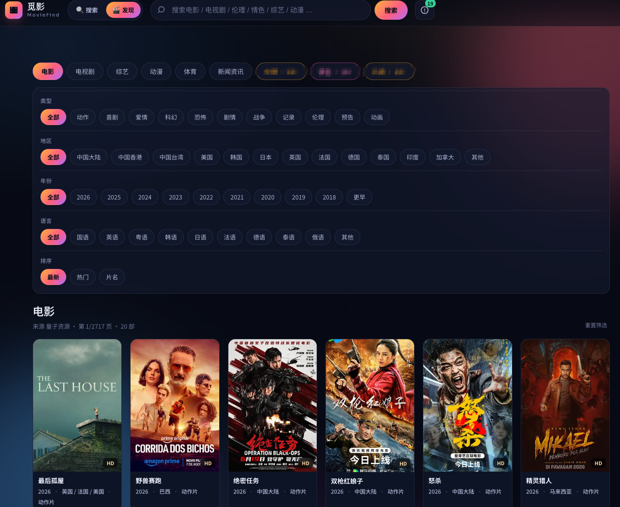Viewport: 620px width, 507px height.
Task: Select the 粤语 language chip
Action: click(x=142, y=237)
